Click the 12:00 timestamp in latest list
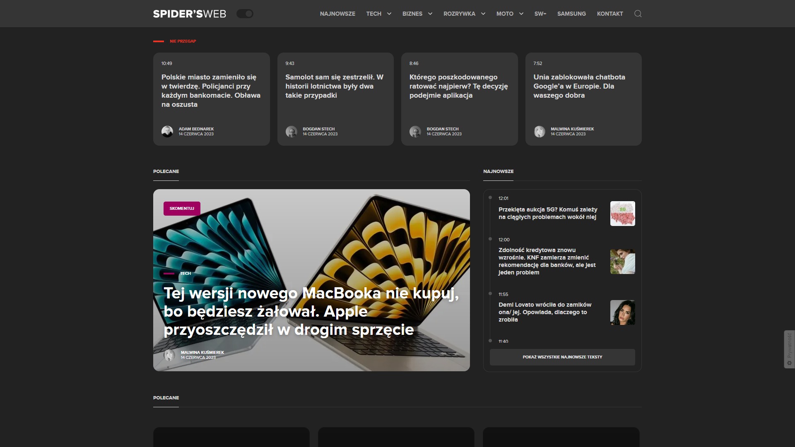Viewport: 795px width, 447px height. click(504, 240)
